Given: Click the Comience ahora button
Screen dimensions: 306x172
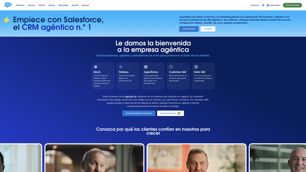Looking at the screenshot, I should coord(292,5).
